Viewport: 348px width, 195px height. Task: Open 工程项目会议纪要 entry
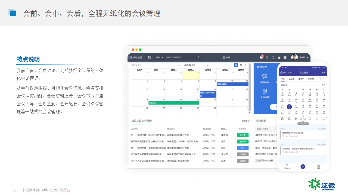264,161
